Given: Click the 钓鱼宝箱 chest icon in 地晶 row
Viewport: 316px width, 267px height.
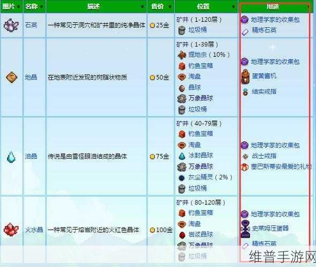Looking at the screenshot, I should click(182, 66).
